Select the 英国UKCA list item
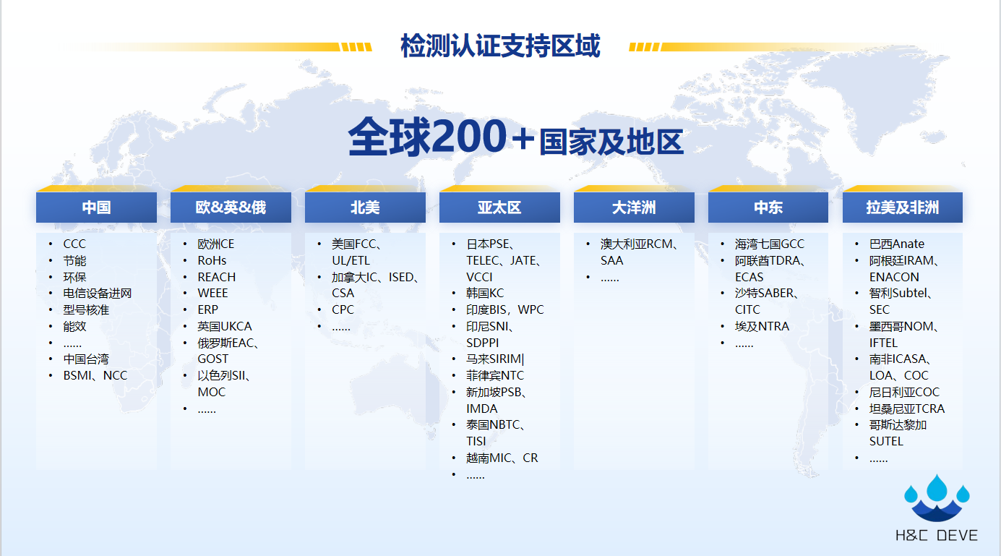 click(x=225, y=326)
